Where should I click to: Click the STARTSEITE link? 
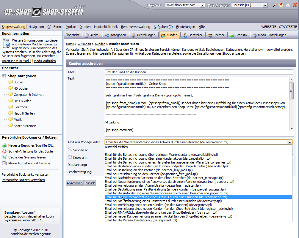[x=288, y=27]
